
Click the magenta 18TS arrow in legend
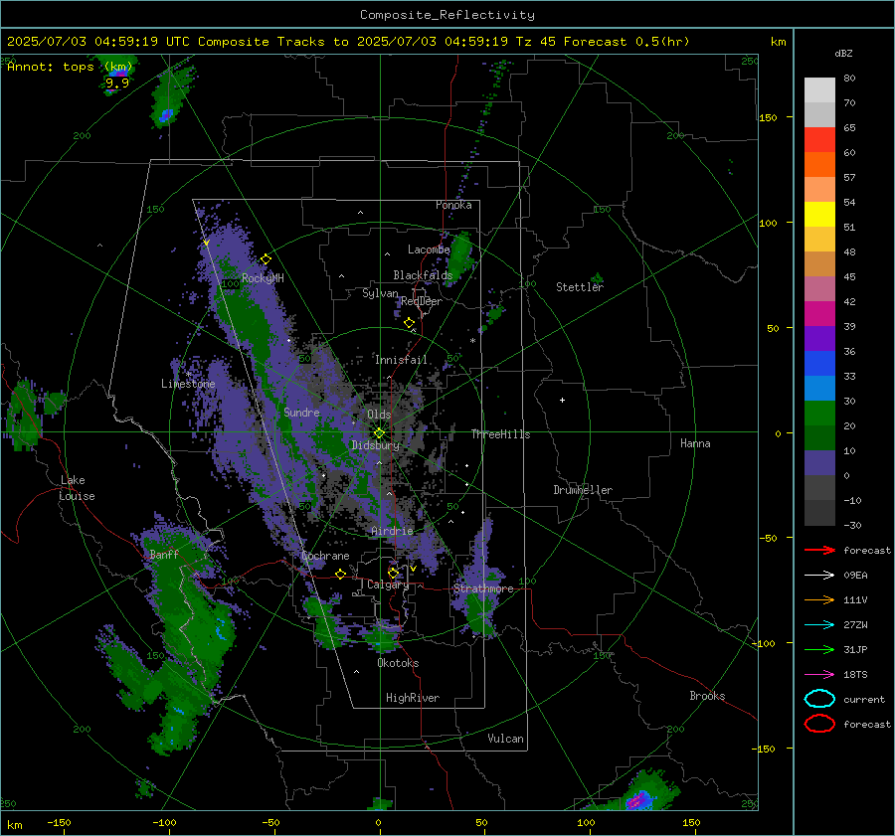(x=819, y=675)
